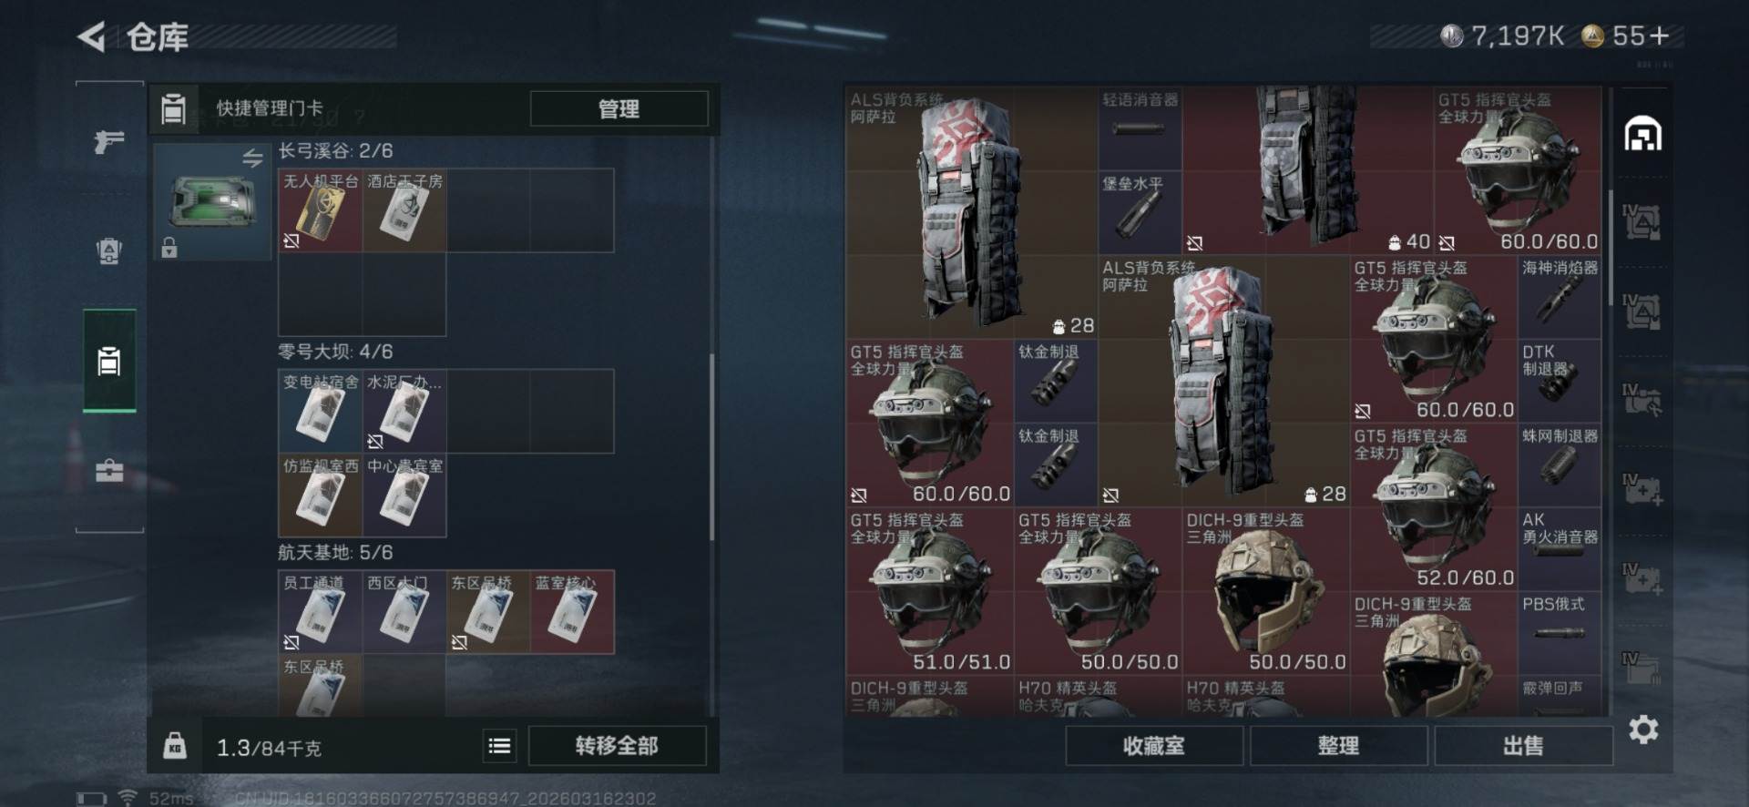Screen dimensions: 1749x807
Task: Select the backpack sidebar icon
Action: coord(109,250)
